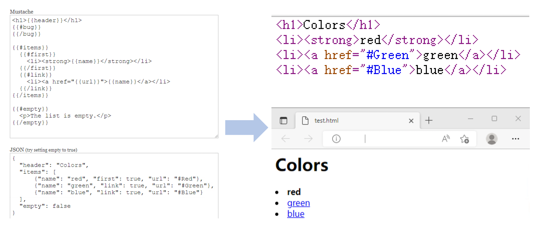Follow the green link
This screenshot has width=539, height=227.
[x=298, y=203]
